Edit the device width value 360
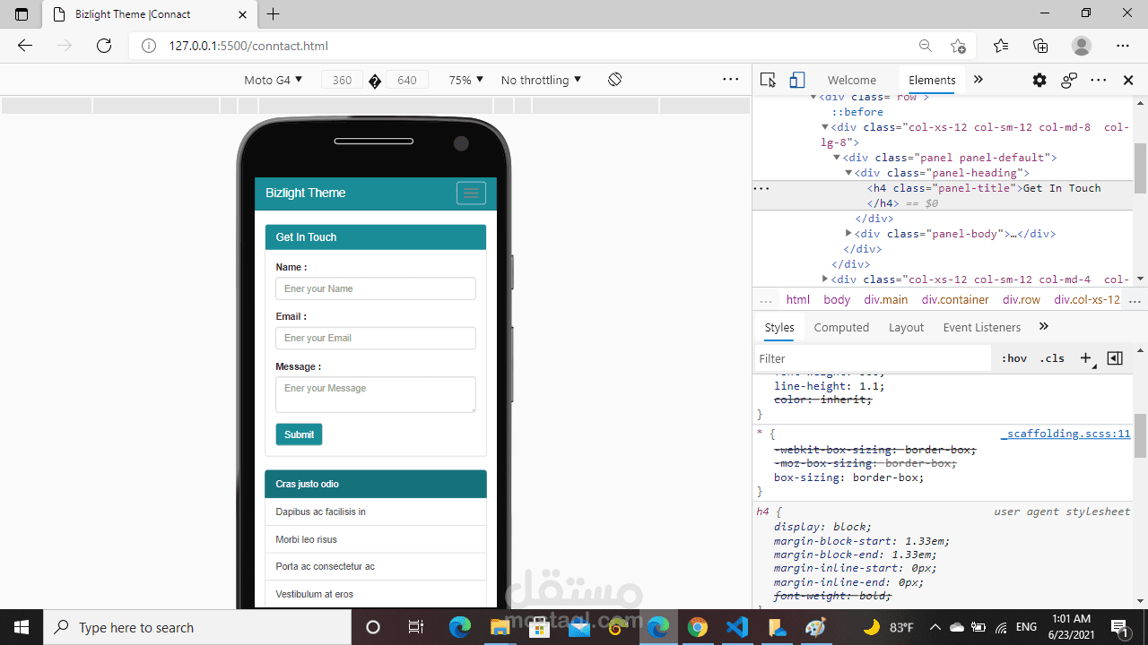Screen dimensions: 1148x645 342,80
